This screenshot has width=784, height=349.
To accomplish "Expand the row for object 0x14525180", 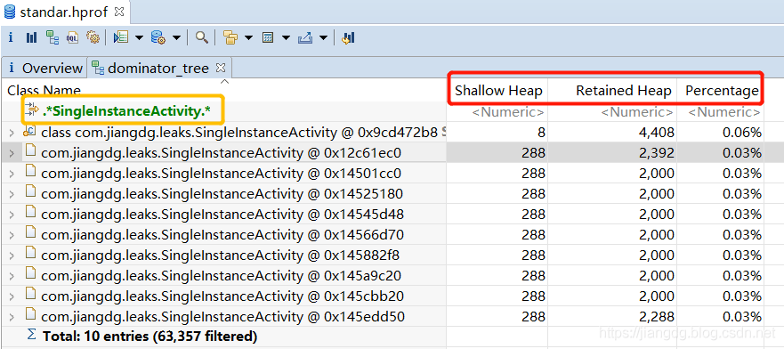I will (x=12, y=194).
